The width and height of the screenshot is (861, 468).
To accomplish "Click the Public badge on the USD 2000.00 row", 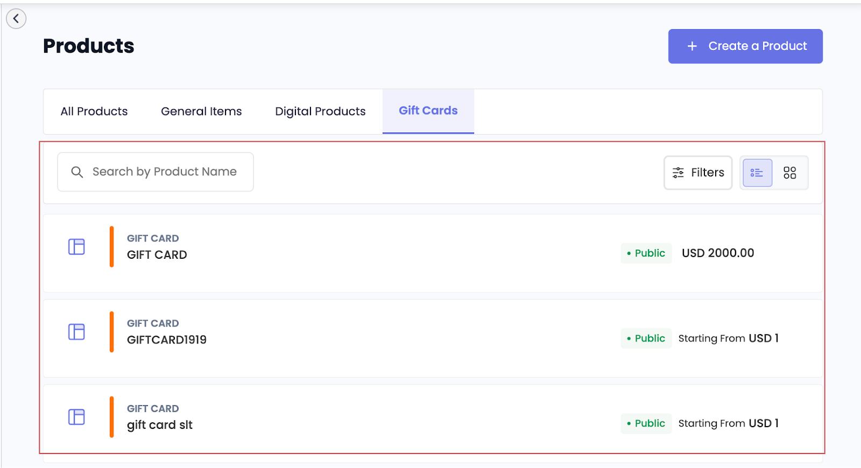I will 646,253.
